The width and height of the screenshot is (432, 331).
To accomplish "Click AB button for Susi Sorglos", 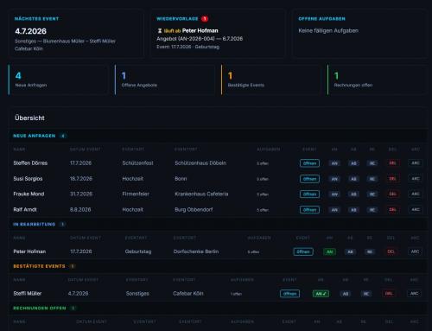I will pyautogui.click(x=353, y=179).
